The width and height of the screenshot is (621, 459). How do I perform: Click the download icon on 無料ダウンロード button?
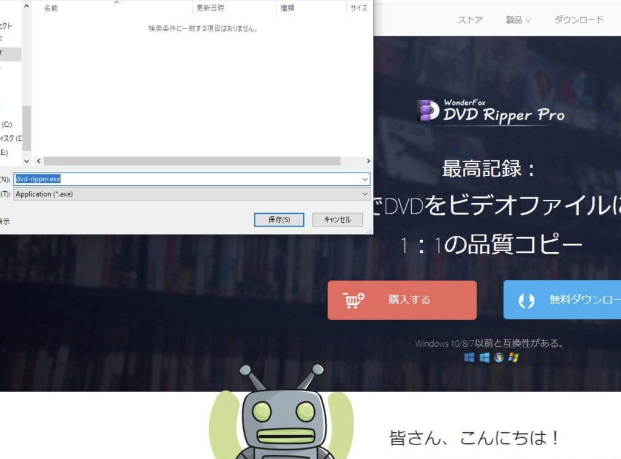(525, 299)
